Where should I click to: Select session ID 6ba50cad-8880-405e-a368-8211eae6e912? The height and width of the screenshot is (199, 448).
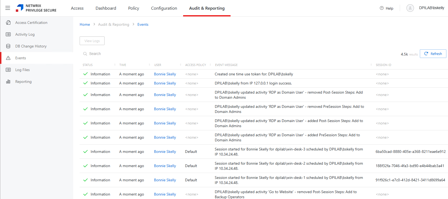tap(410, 152)
